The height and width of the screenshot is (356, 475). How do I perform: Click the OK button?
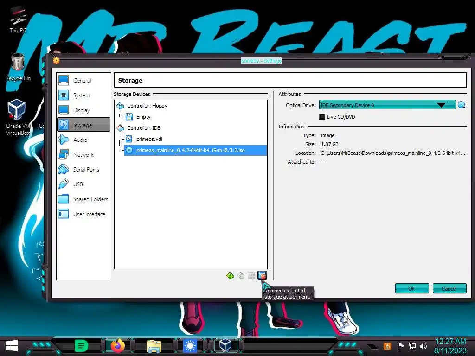click(412, 288)
